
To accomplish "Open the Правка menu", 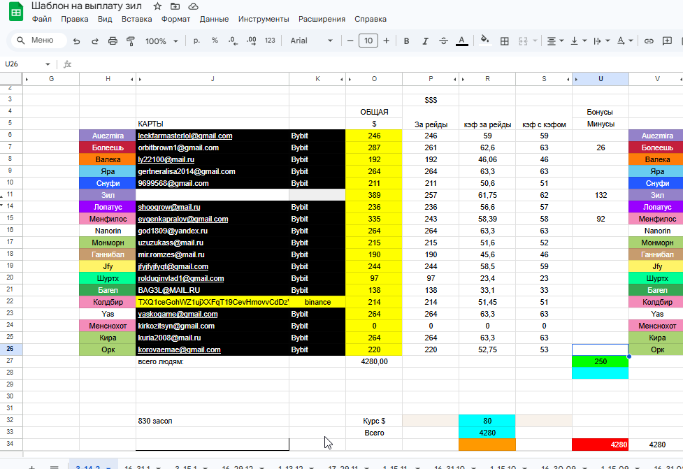I will (x=75, y=19).
